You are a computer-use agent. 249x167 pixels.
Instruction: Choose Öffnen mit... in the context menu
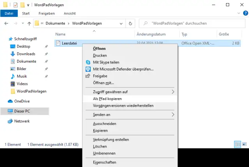(130, 83)
